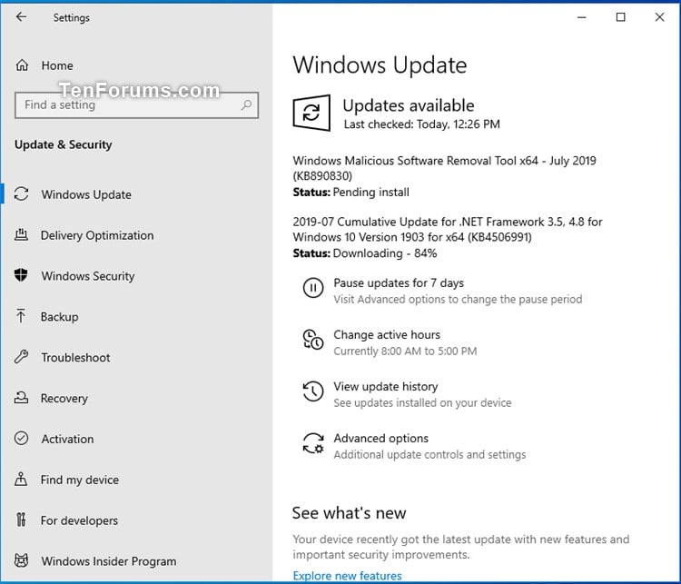The image size is (681, 584).
Task: Click the Advanced options gear icon
Action: (313, 443)
